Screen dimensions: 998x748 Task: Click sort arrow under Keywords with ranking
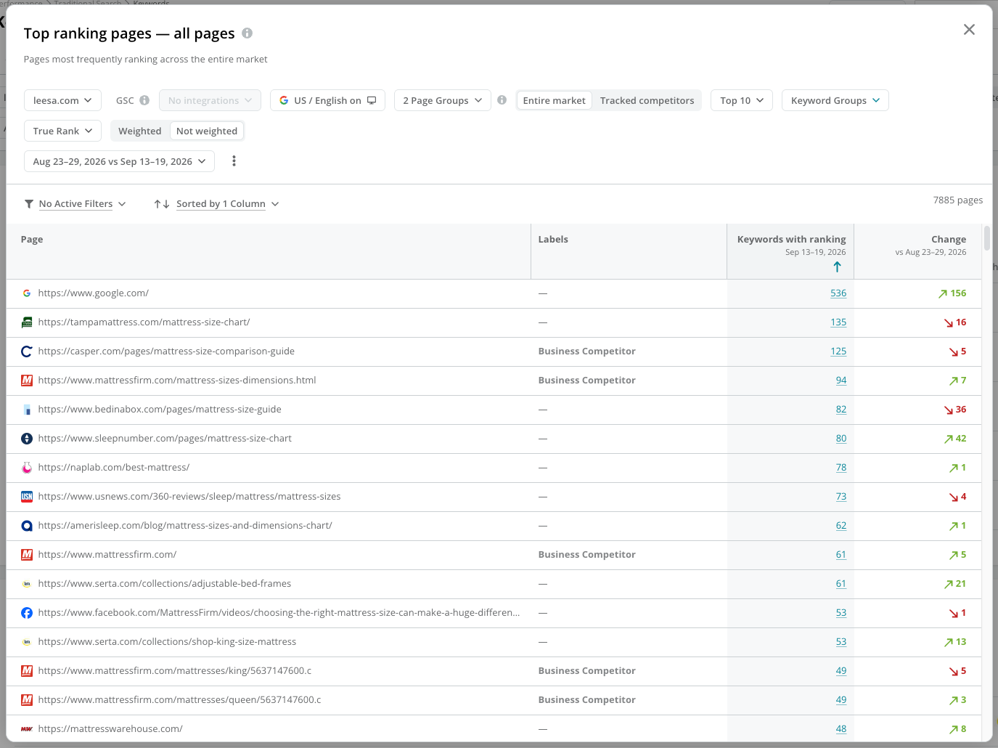pyautogui.click(x=838, y=267)
